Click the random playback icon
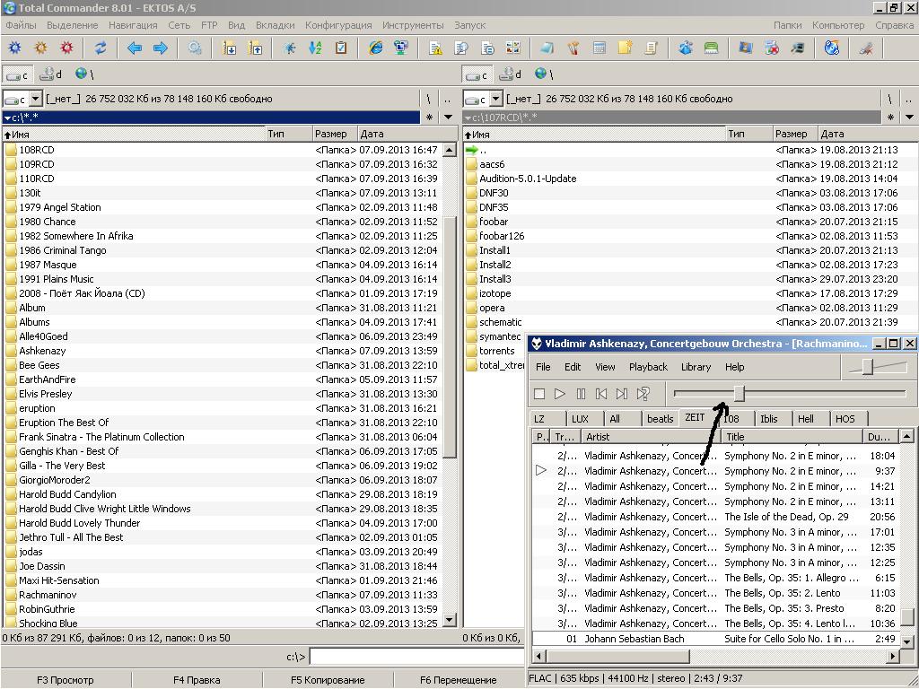This screenshot has width=919, height=689. [643, 394]
